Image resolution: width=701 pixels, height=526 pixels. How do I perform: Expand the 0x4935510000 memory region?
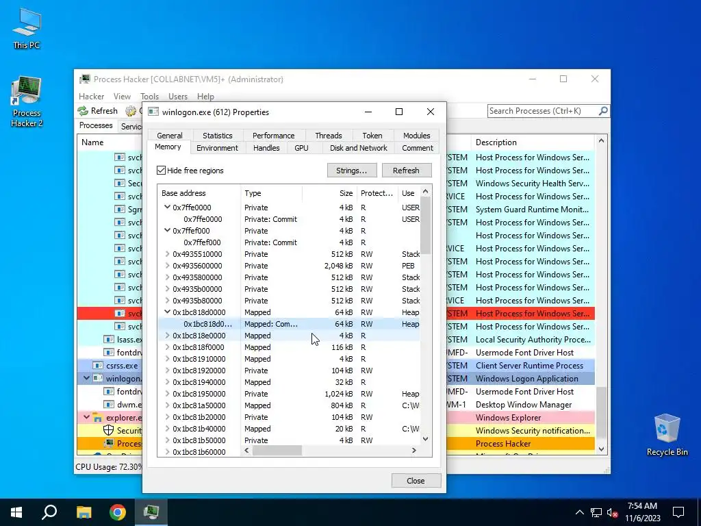point(167,253)
